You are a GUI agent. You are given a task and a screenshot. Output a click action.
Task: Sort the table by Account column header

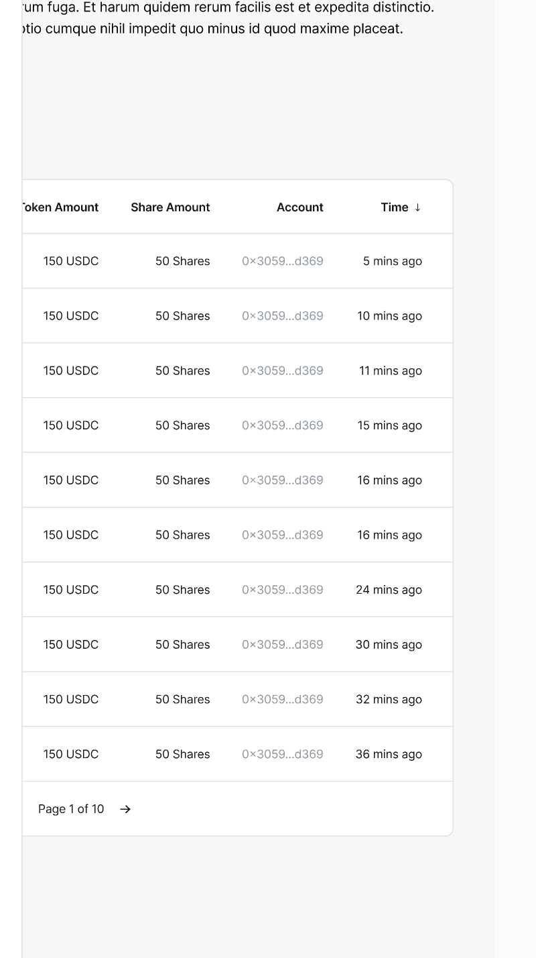(x=299, y=207)
